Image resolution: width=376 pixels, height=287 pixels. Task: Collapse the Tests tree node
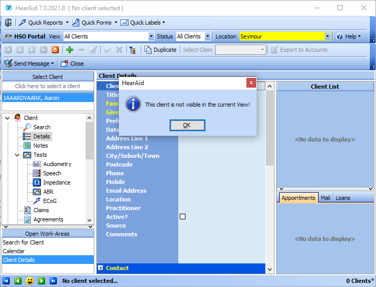(17, 155)
